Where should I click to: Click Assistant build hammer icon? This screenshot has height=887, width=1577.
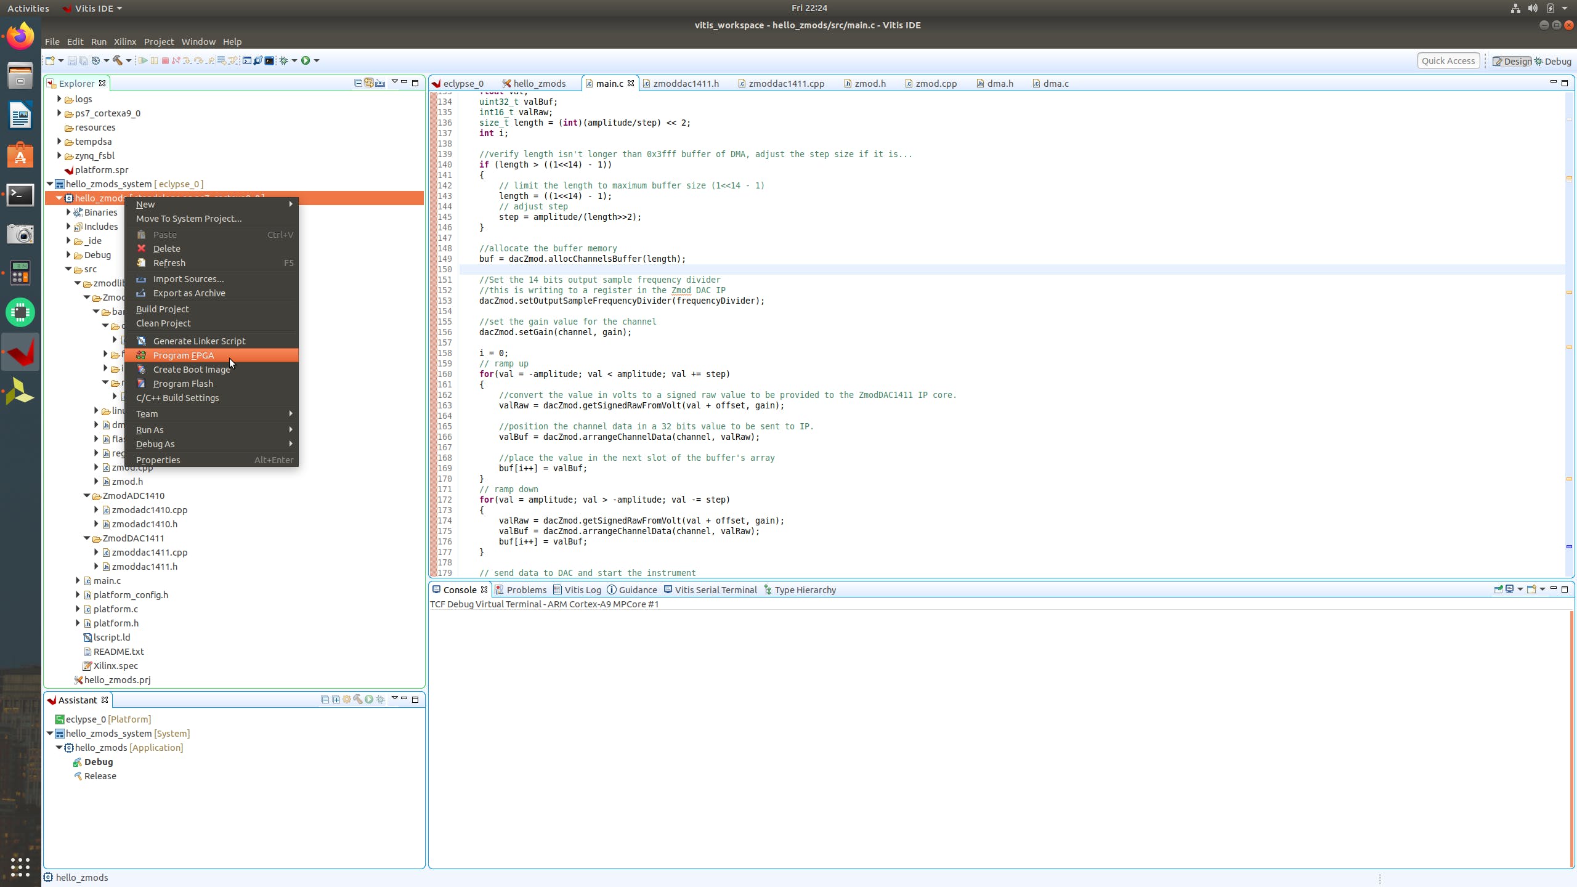pos(358,699)
